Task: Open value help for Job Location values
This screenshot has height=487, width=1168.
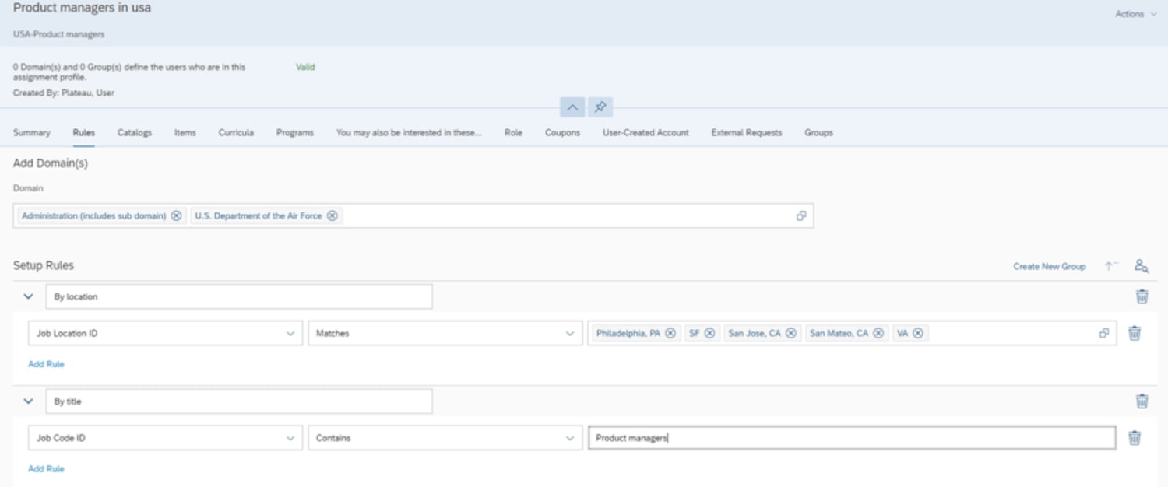Action: pyautogui.click(x=1103, y=333)
